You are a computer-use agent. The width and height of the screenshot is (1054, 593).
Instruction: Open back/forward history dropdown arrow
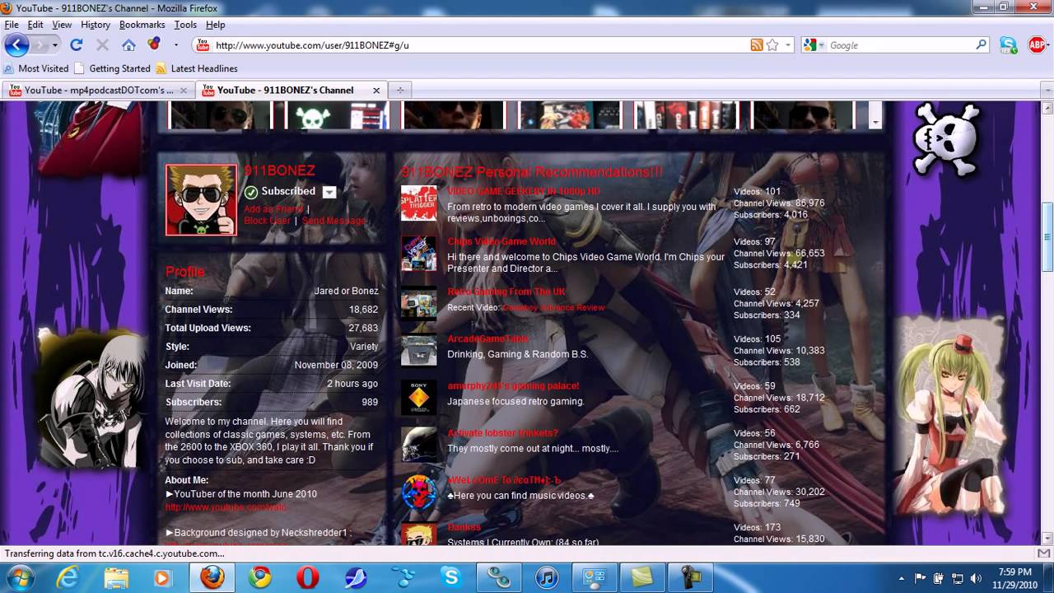click(x=55, y=45)
